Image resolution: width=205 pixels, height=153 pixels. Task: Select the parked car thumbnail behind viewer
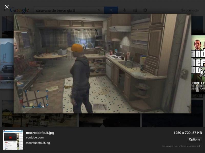coord(7,63)
